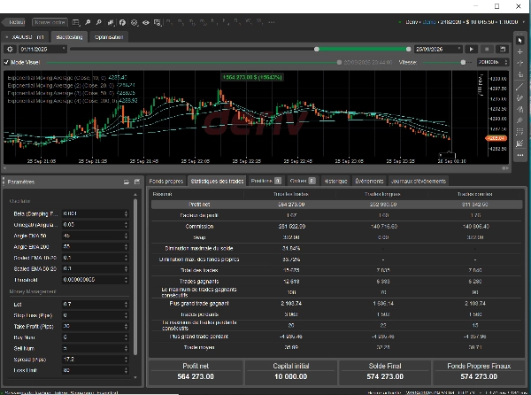
Task: Toggle the eye viewing options icon
Action: pos(146,22)
